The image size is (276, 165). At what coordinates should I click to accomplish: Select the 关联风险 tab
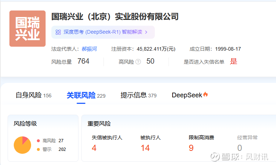86,96
